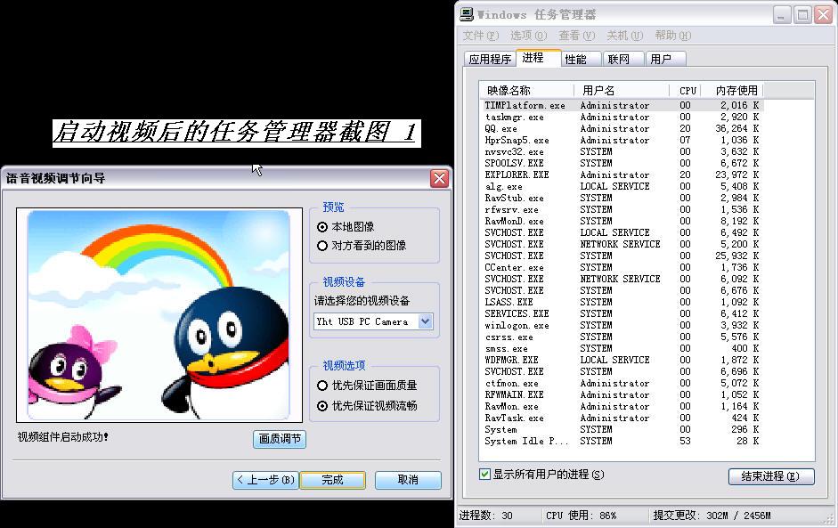
Task: Click the video preview penguin image
Action: tap(159, 315)
